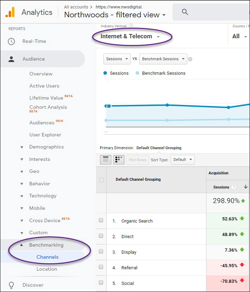Screen dimensions: 250x292
Task: Check the Organic Search row checkbox
Action: click(101, 220)
